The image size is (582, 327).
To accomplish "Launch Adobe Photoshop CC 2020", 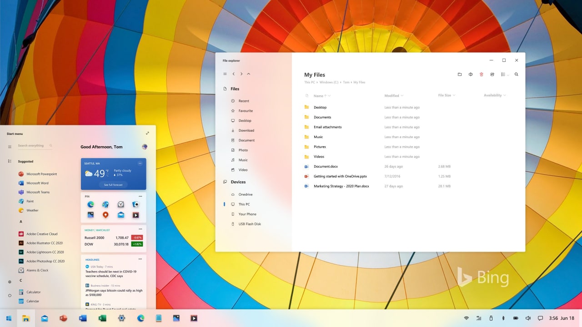I will tap(41, 261).
